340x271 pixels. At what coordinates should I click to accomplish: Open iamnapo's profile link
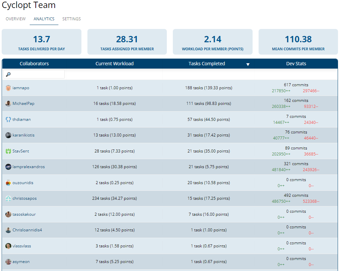click(x=21, y=88)
